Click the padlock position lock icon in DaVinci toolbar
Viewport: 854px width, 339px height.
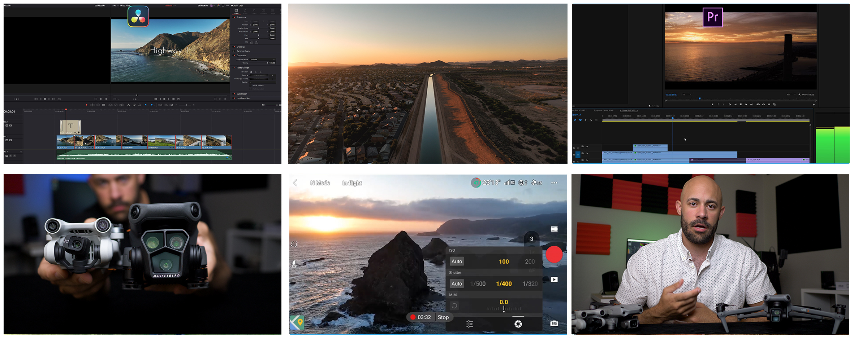coord(139,105)
